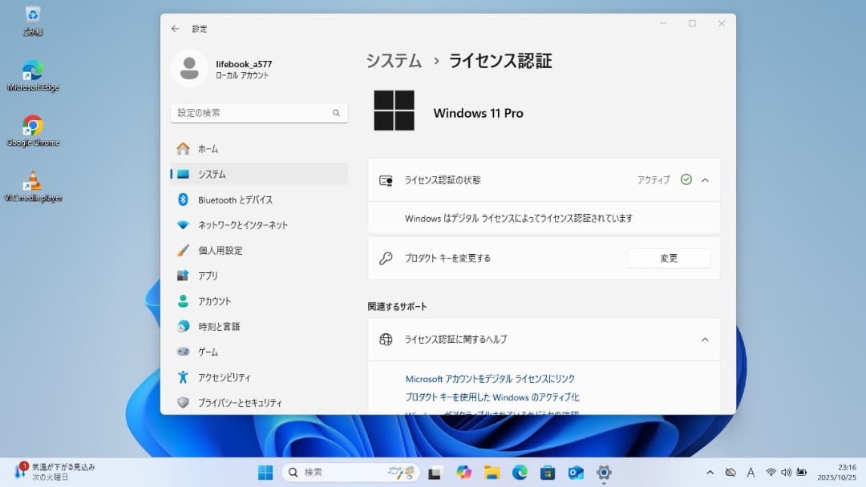Open the Microsoft アカウントをデジタル ライセンスにリンク link
The width and height of the screenshot is (866, 487).
coord(491,378)
